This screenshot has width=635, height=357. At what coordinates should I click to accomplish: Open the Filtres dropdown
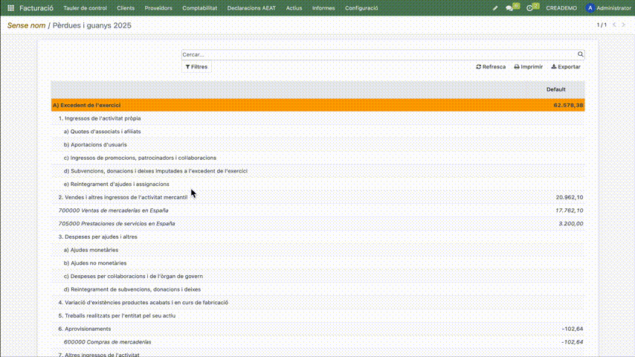(x=196, y=67)
